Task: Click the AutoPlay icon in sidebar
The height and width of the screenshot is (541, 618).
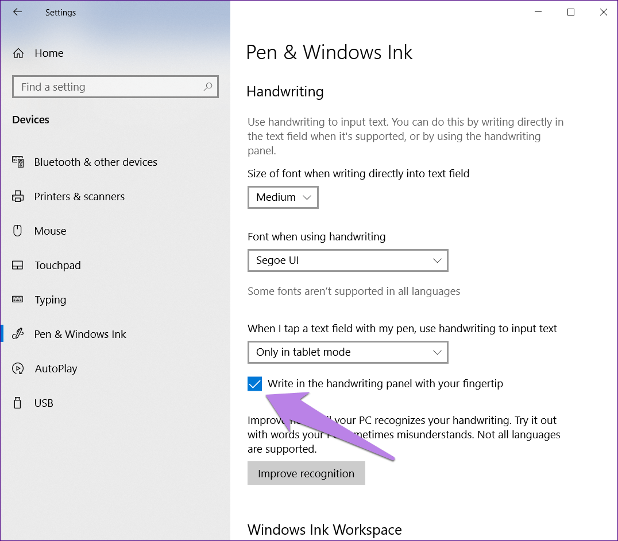Action: click(x=18, y=368)
